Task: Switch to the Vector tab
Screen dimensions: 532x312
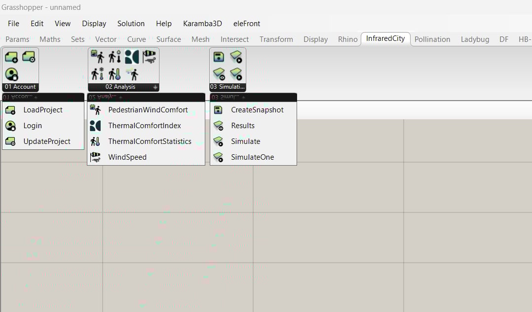Action: click(x=106, y=39)
